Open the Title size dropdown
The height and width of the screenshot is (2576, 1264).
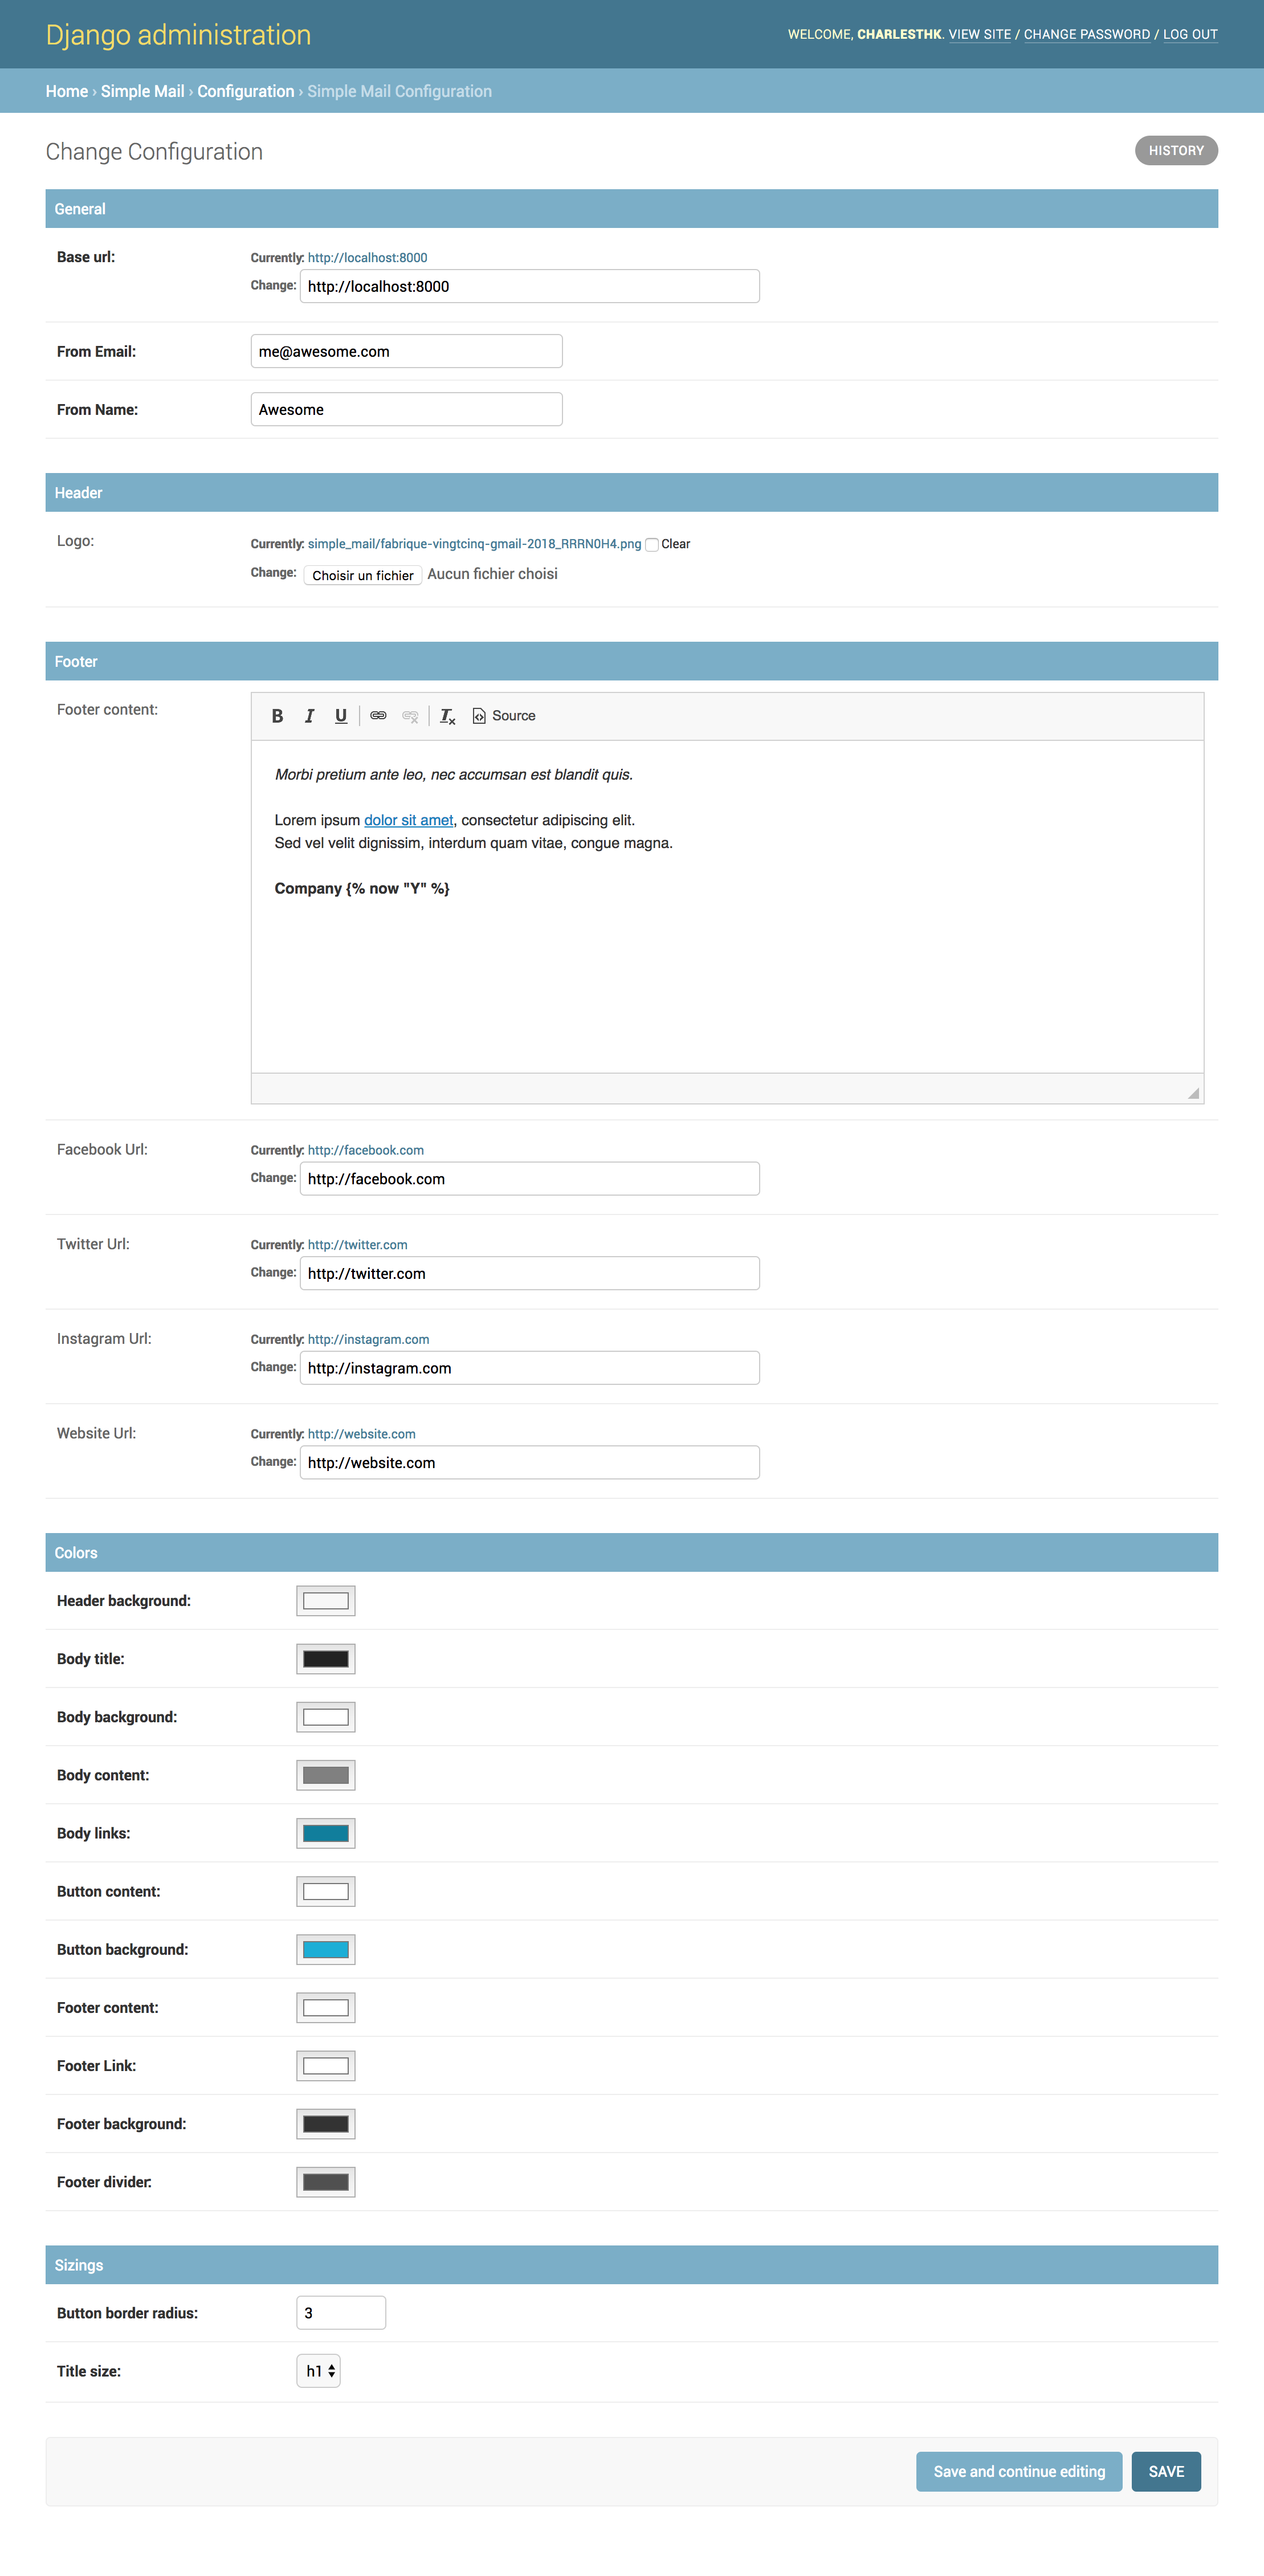point(318,2370)
